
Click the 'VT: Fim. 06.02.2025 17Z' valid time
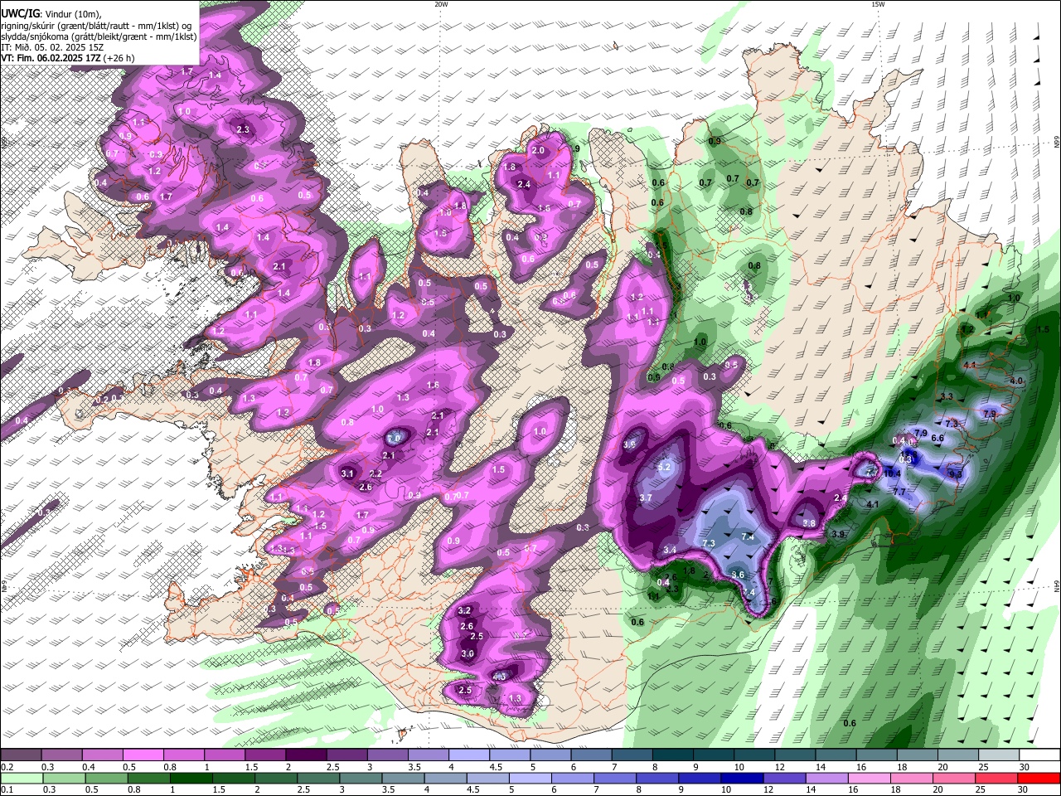pyautogui.click(x=51, y=58)
